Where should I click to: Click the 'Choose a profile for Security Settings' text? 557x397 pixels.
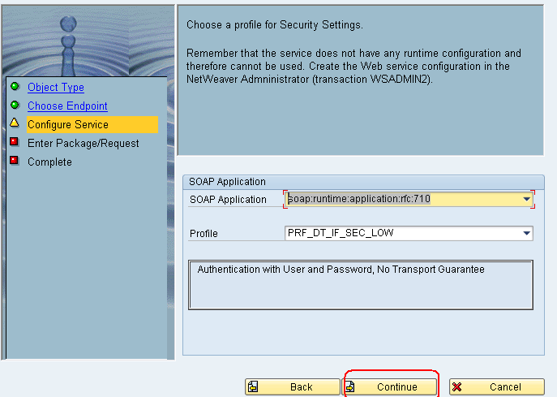[x=275, y=25]
